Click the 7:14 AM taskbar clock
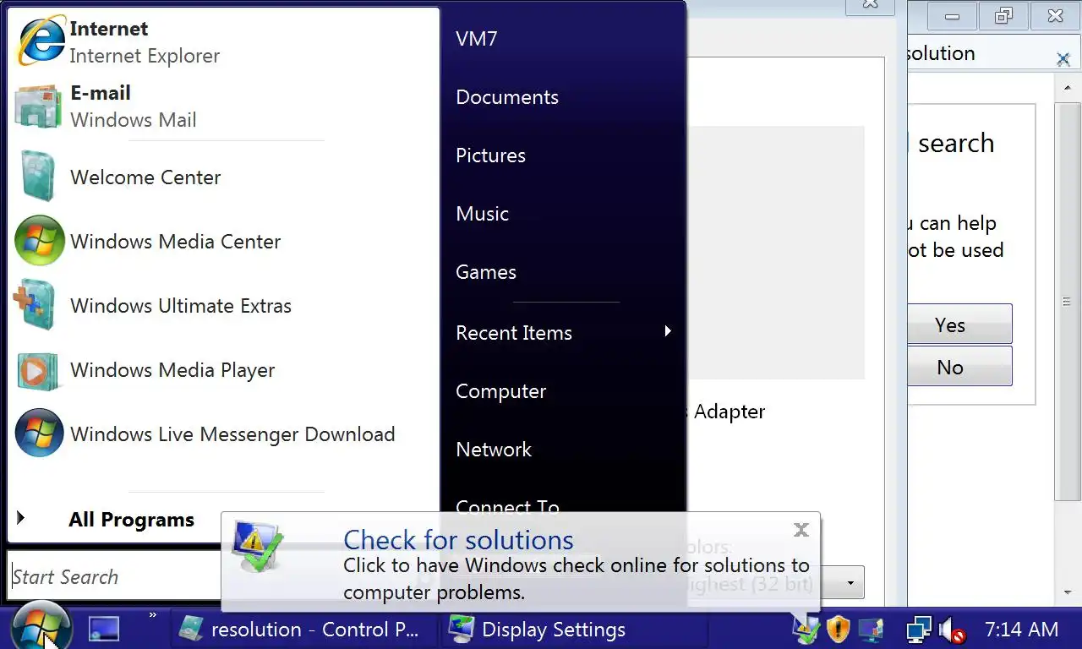 tap(1021, 630)
